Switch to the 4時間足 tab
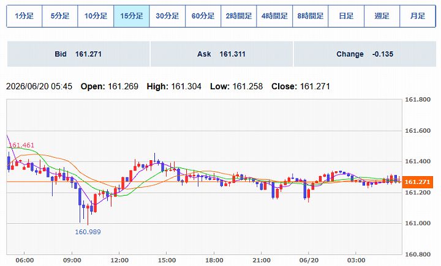Viewport: 441px width, 266px height. 274,16
